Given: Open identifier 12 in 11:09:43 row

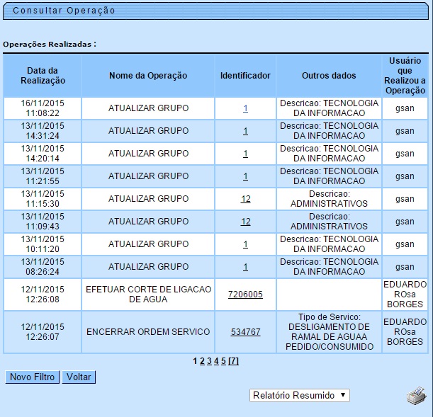Looking at the screenshot, I should tap(245, 222).
